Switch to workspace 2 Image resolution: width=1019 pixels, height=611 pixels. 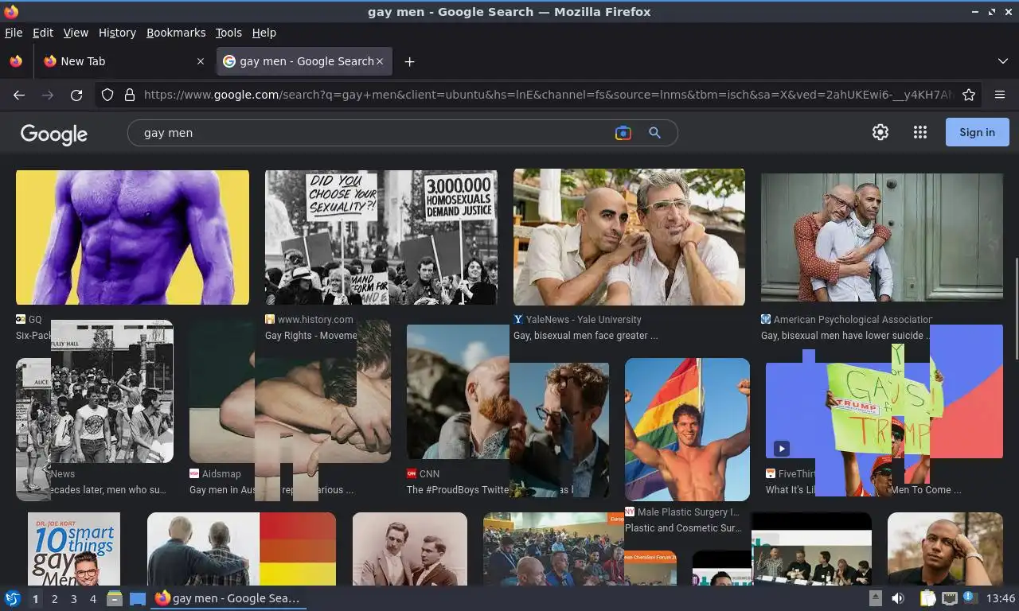(54, 599)
